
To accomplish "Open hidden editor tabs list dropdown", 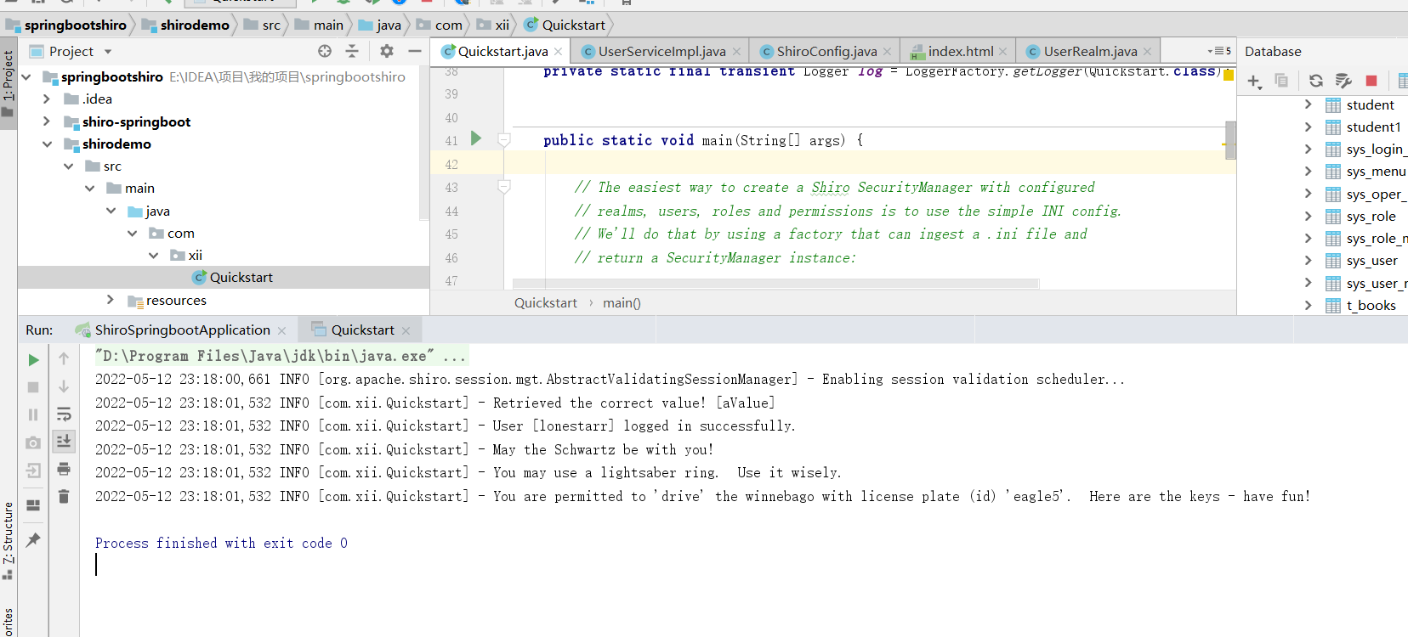I will (x=1219, y=51).
